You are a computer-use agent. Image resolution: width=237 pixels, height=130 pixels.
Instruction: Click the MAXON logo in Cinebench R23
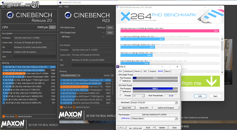pyautogui.click(x=70, y=115)
